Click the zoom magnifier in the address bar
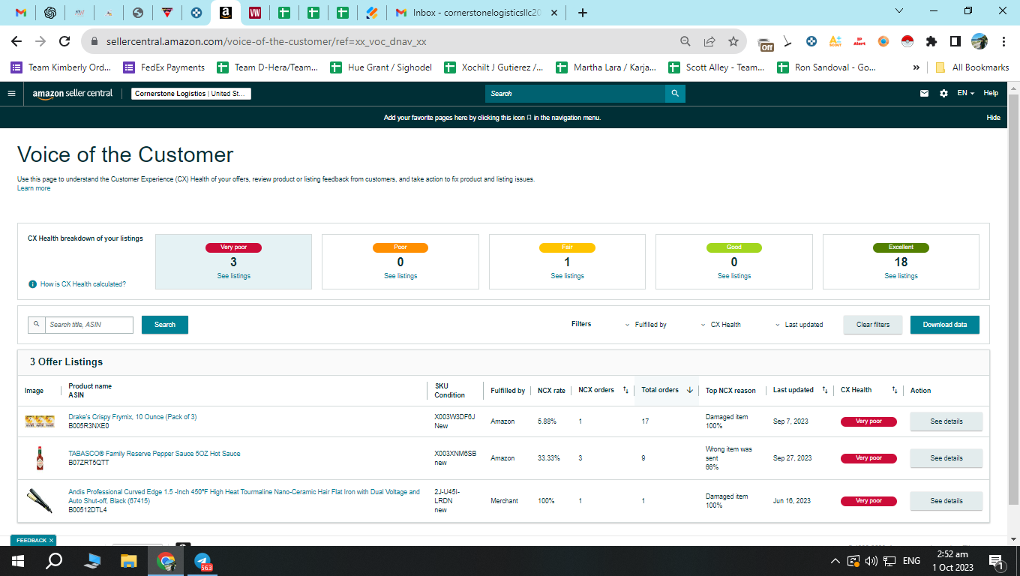The width and height of the screenshot is (1020, 576). tap(685, 42)
